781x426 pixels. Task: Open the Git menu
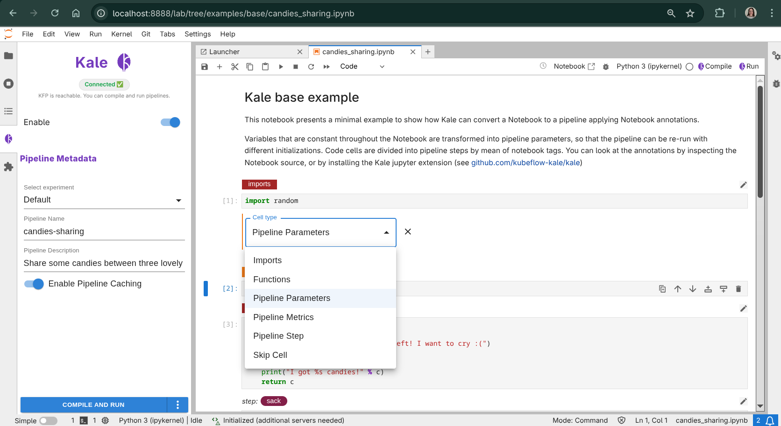tap(146, 34)
